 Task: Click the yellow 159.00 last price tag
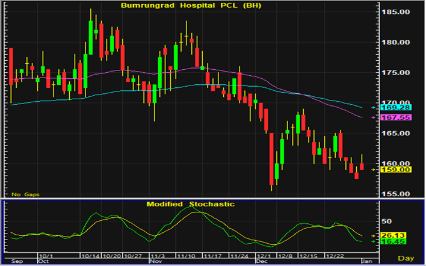tap(395, 170)
